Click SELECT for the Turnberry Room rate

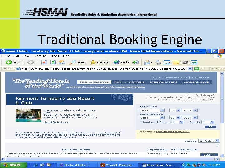[x=209, y=155]
